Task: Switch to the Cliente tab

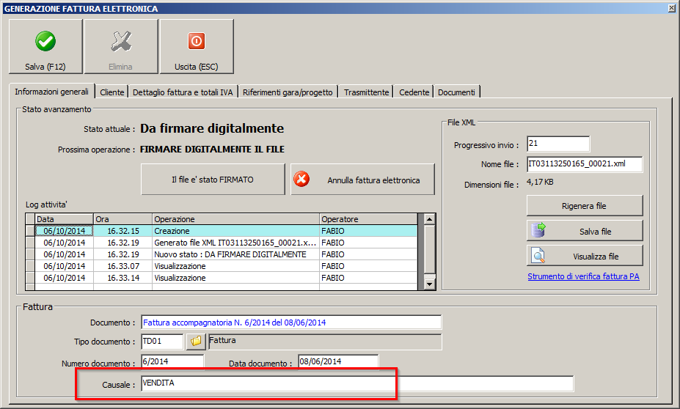Action: point(112,92)
